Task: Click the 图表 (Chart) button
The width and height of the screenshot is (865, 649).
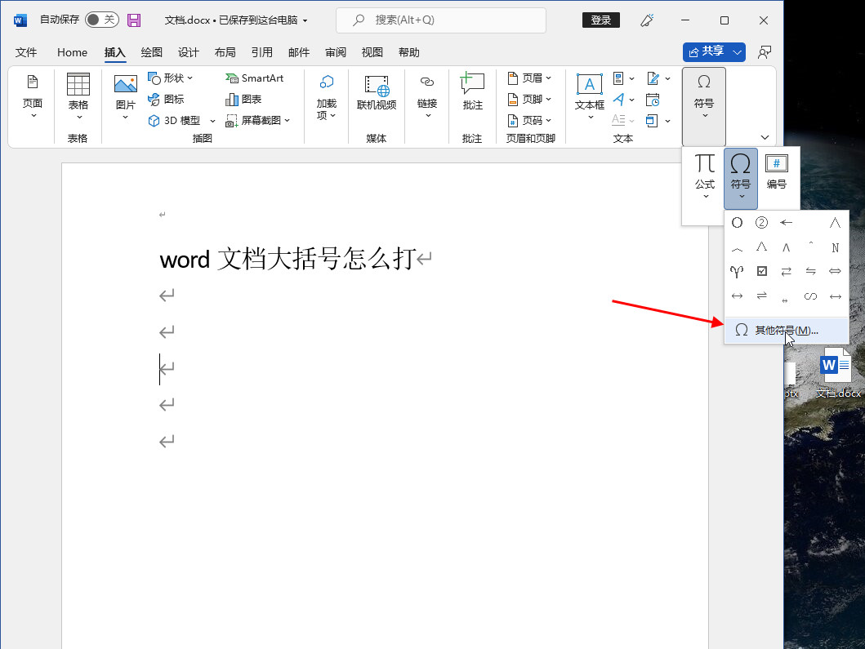Action: click(243, 100)
